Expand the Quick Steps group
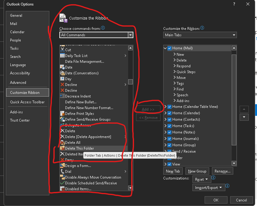Screen dimensions: 257x206 174,72
